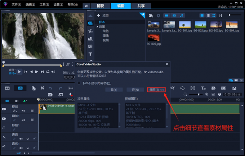
Task: Open the title library T icon
Action: [x=90, y=54]
